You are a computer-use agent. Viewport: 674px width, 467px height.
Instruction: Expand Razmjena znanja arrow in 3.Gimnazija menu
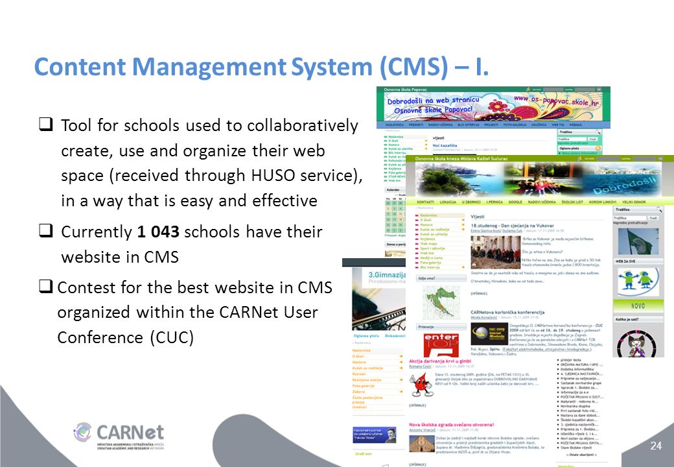[401, 379]
